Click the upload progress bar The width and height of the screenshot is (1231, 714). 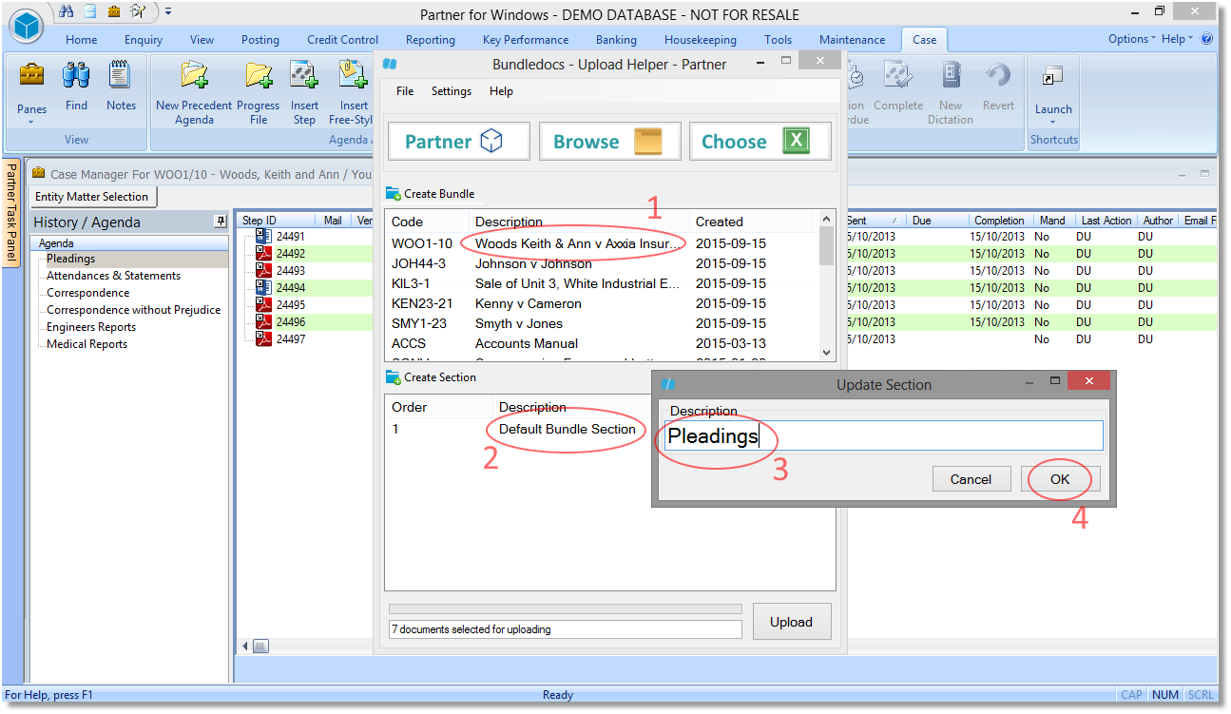(x=566, y=609)
